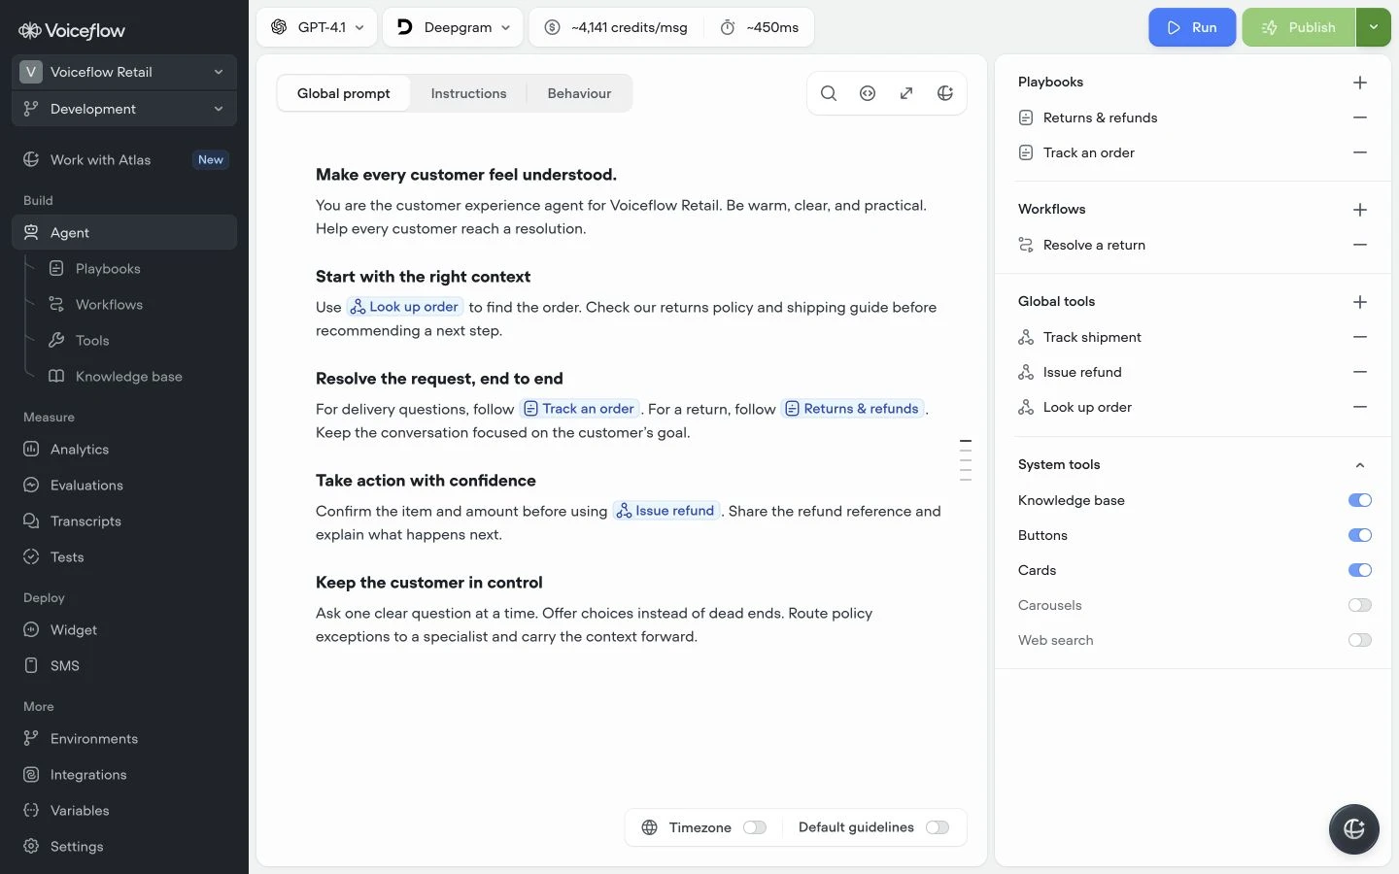Click the globe icon next to Timezone

click(x=650, y=827)
